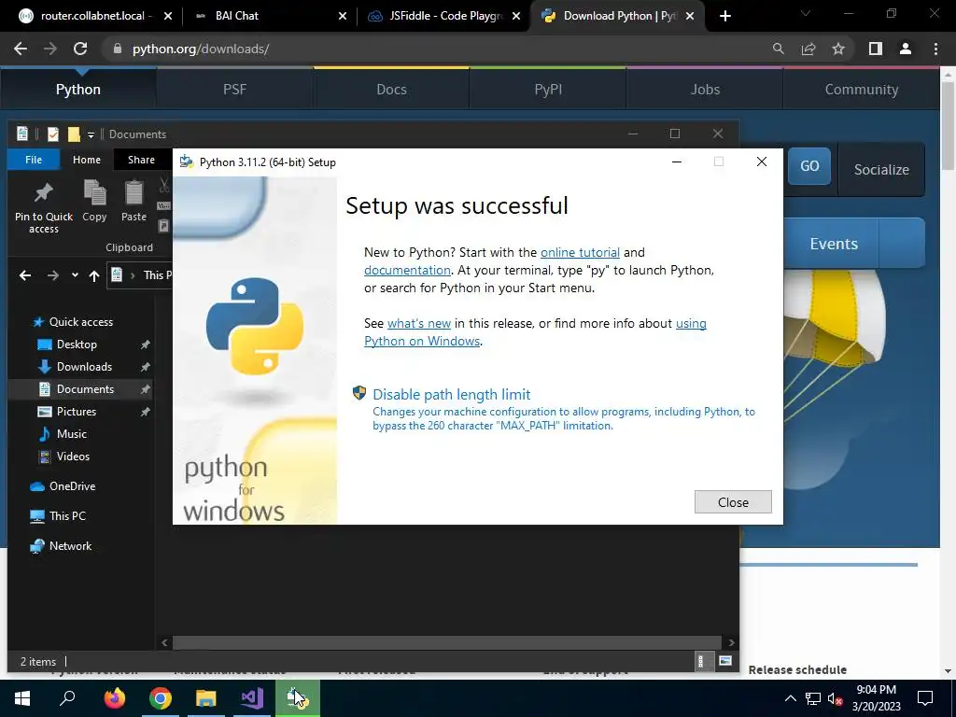The height and width of the screenshot is (717, 956).
Task: Click the explorer horizontal scrollbar
Action: (447, 642)
